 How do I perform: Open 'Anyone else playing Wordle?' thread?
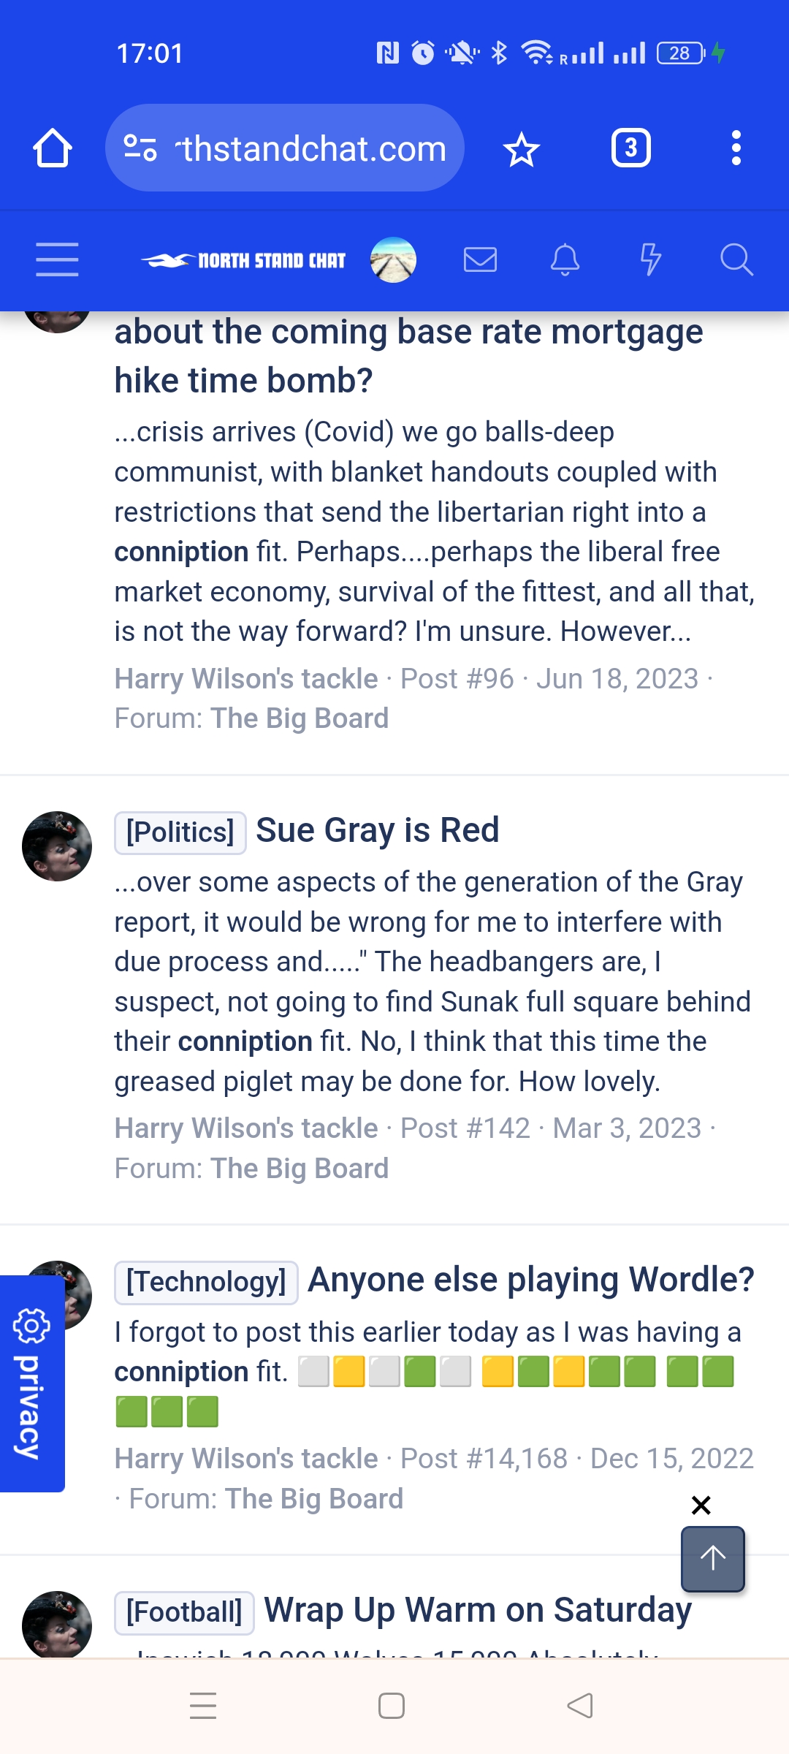coord(531,1280)
